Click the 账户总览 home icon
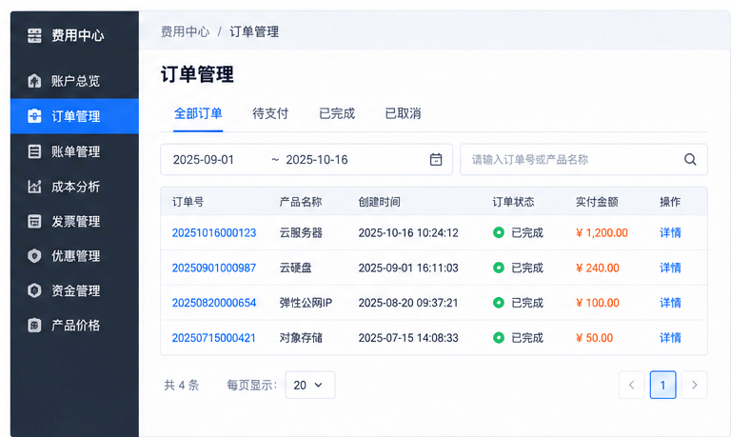The image size is (731, 437). 34,81
